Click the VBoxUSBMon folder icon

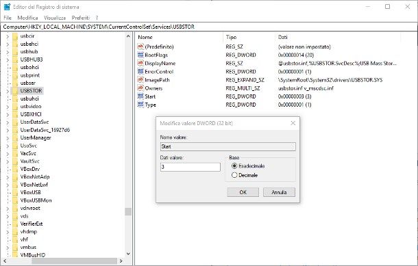pos(15,200)
